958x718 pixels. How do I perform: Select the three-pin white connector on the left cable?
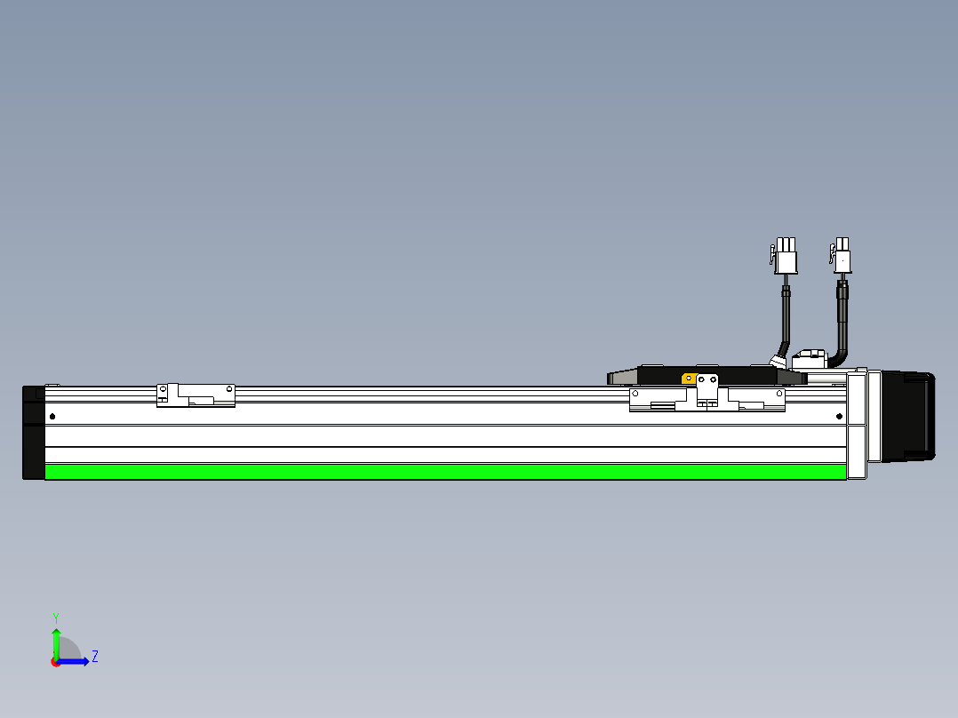784,255
